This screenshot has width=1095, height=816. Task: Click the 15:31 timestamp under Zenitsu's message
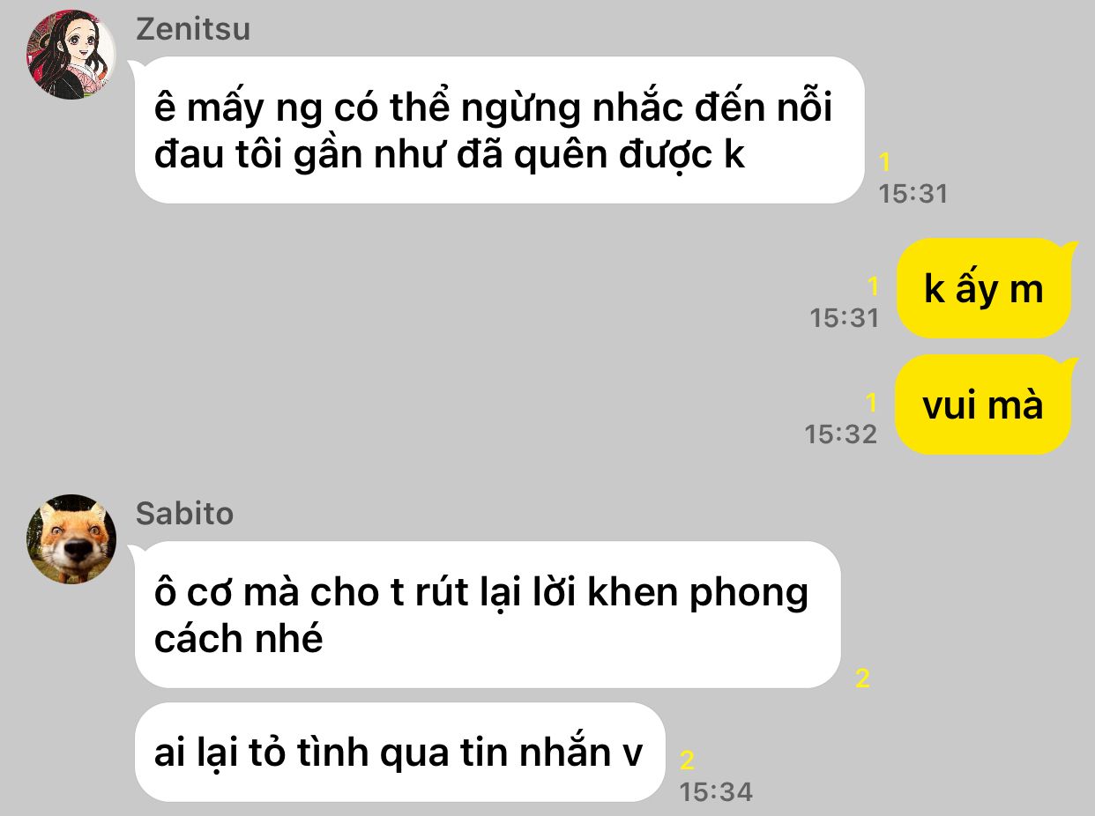(x=912, y=194)
